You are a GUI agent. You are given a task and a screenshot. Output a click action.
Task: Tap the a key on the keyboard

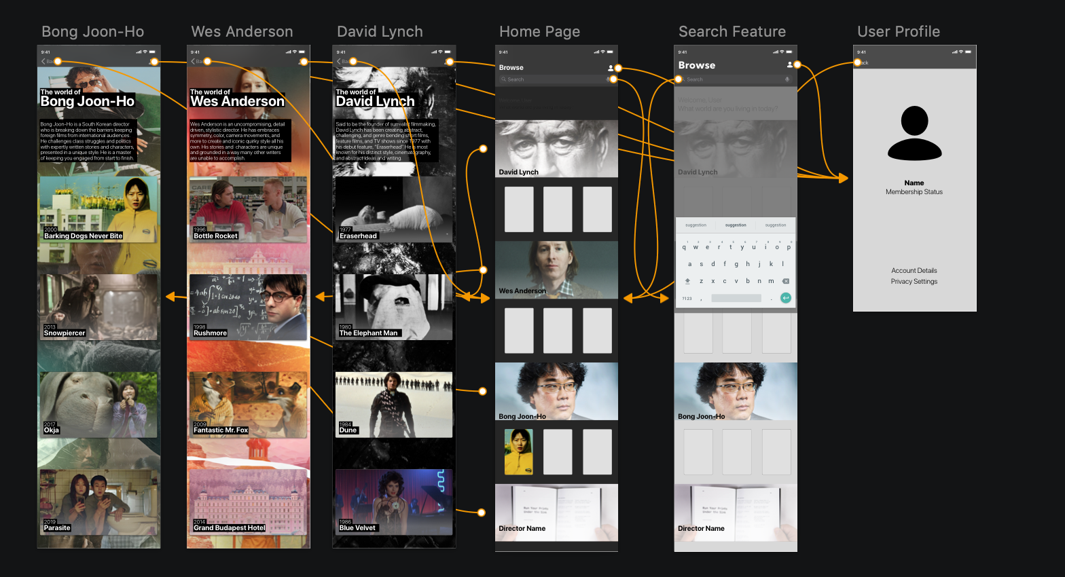pos(690,264)
